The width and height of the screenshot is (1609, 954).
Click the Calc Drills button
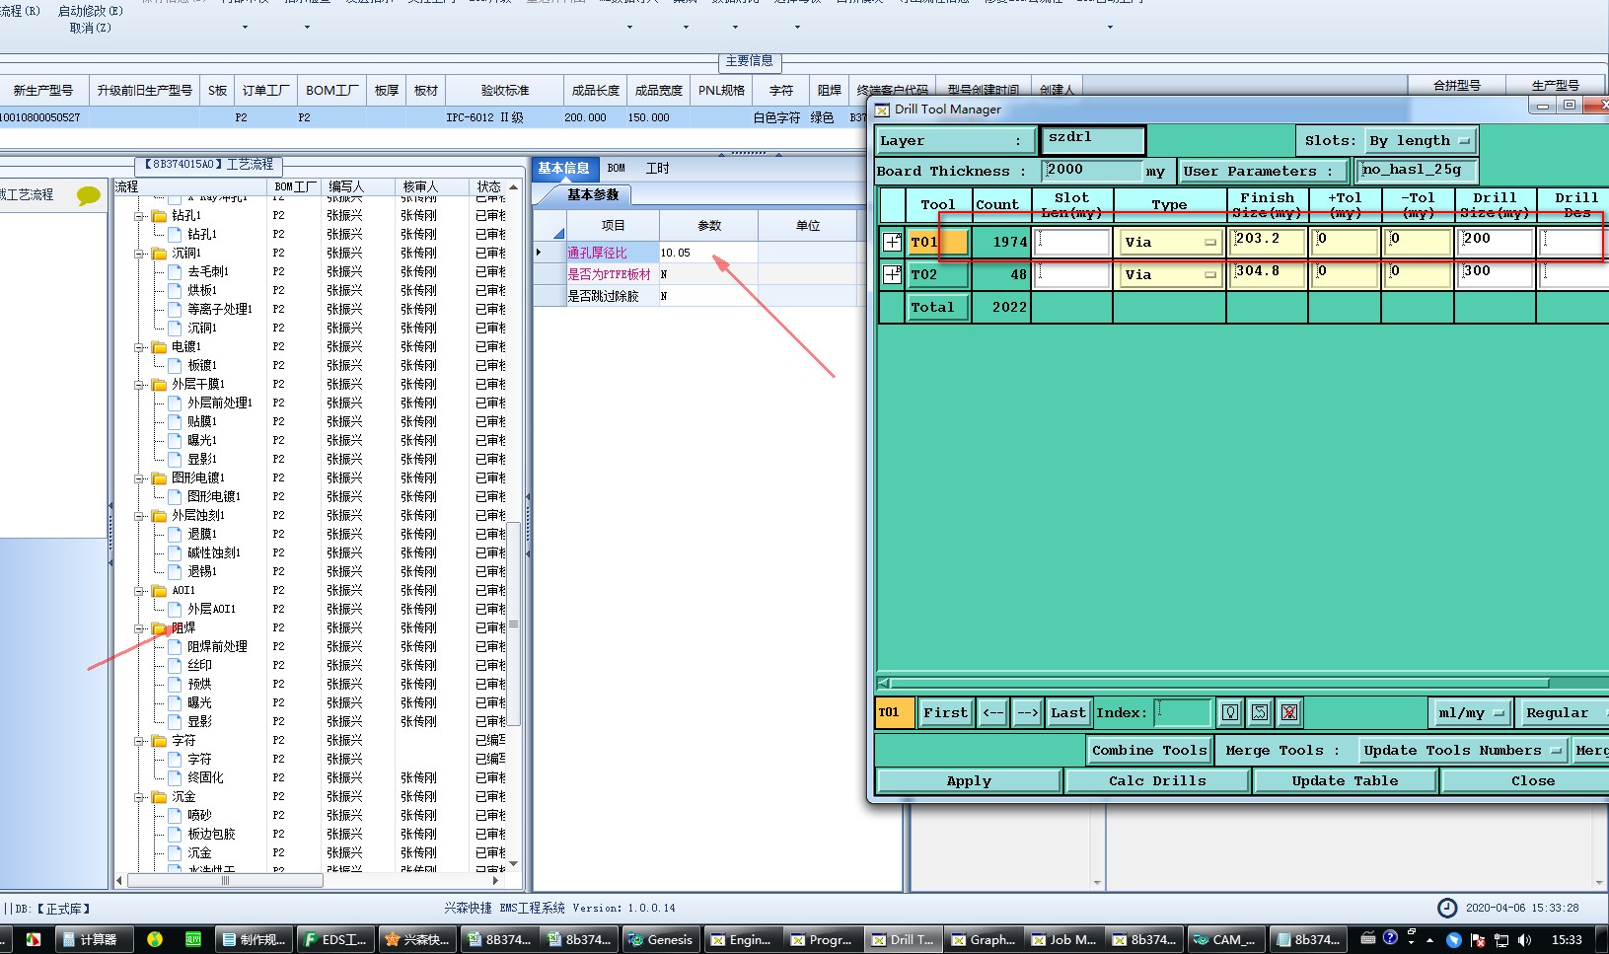click(1157, 780)
